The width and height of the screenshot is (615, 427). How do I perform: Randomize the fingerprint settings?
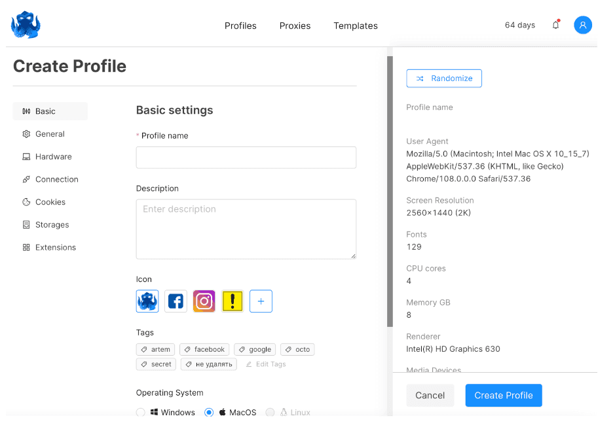click(444, 78)
